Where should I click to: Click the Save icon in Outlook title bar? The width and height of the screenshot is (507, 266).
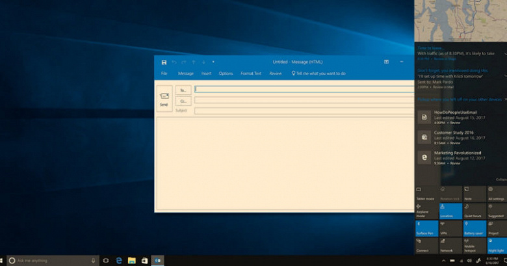click(164, 62)
